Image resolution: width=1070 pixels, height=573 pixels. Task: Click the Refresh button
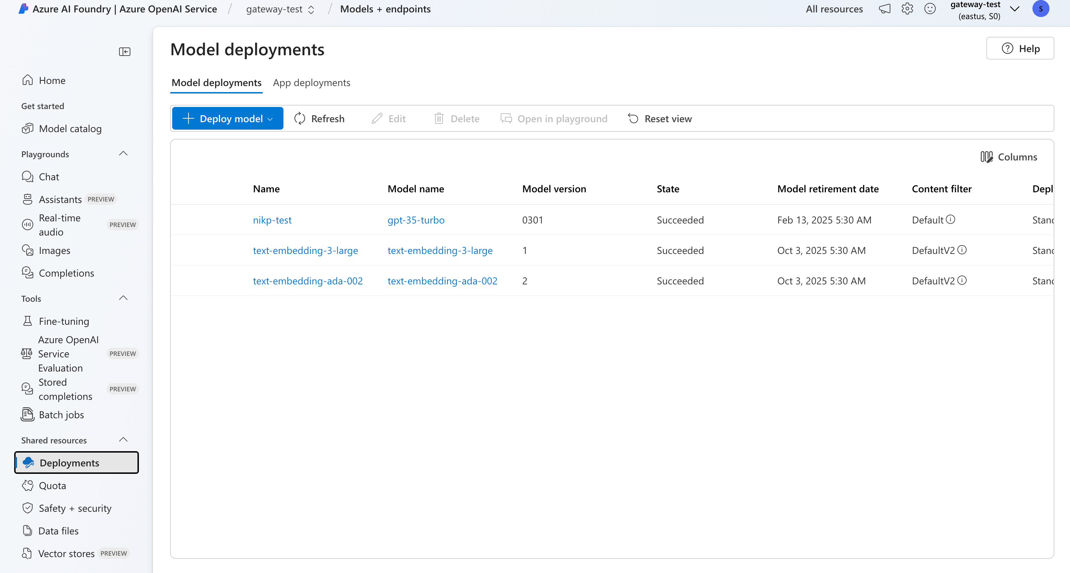pyautogui.click(x=319, y=119)
